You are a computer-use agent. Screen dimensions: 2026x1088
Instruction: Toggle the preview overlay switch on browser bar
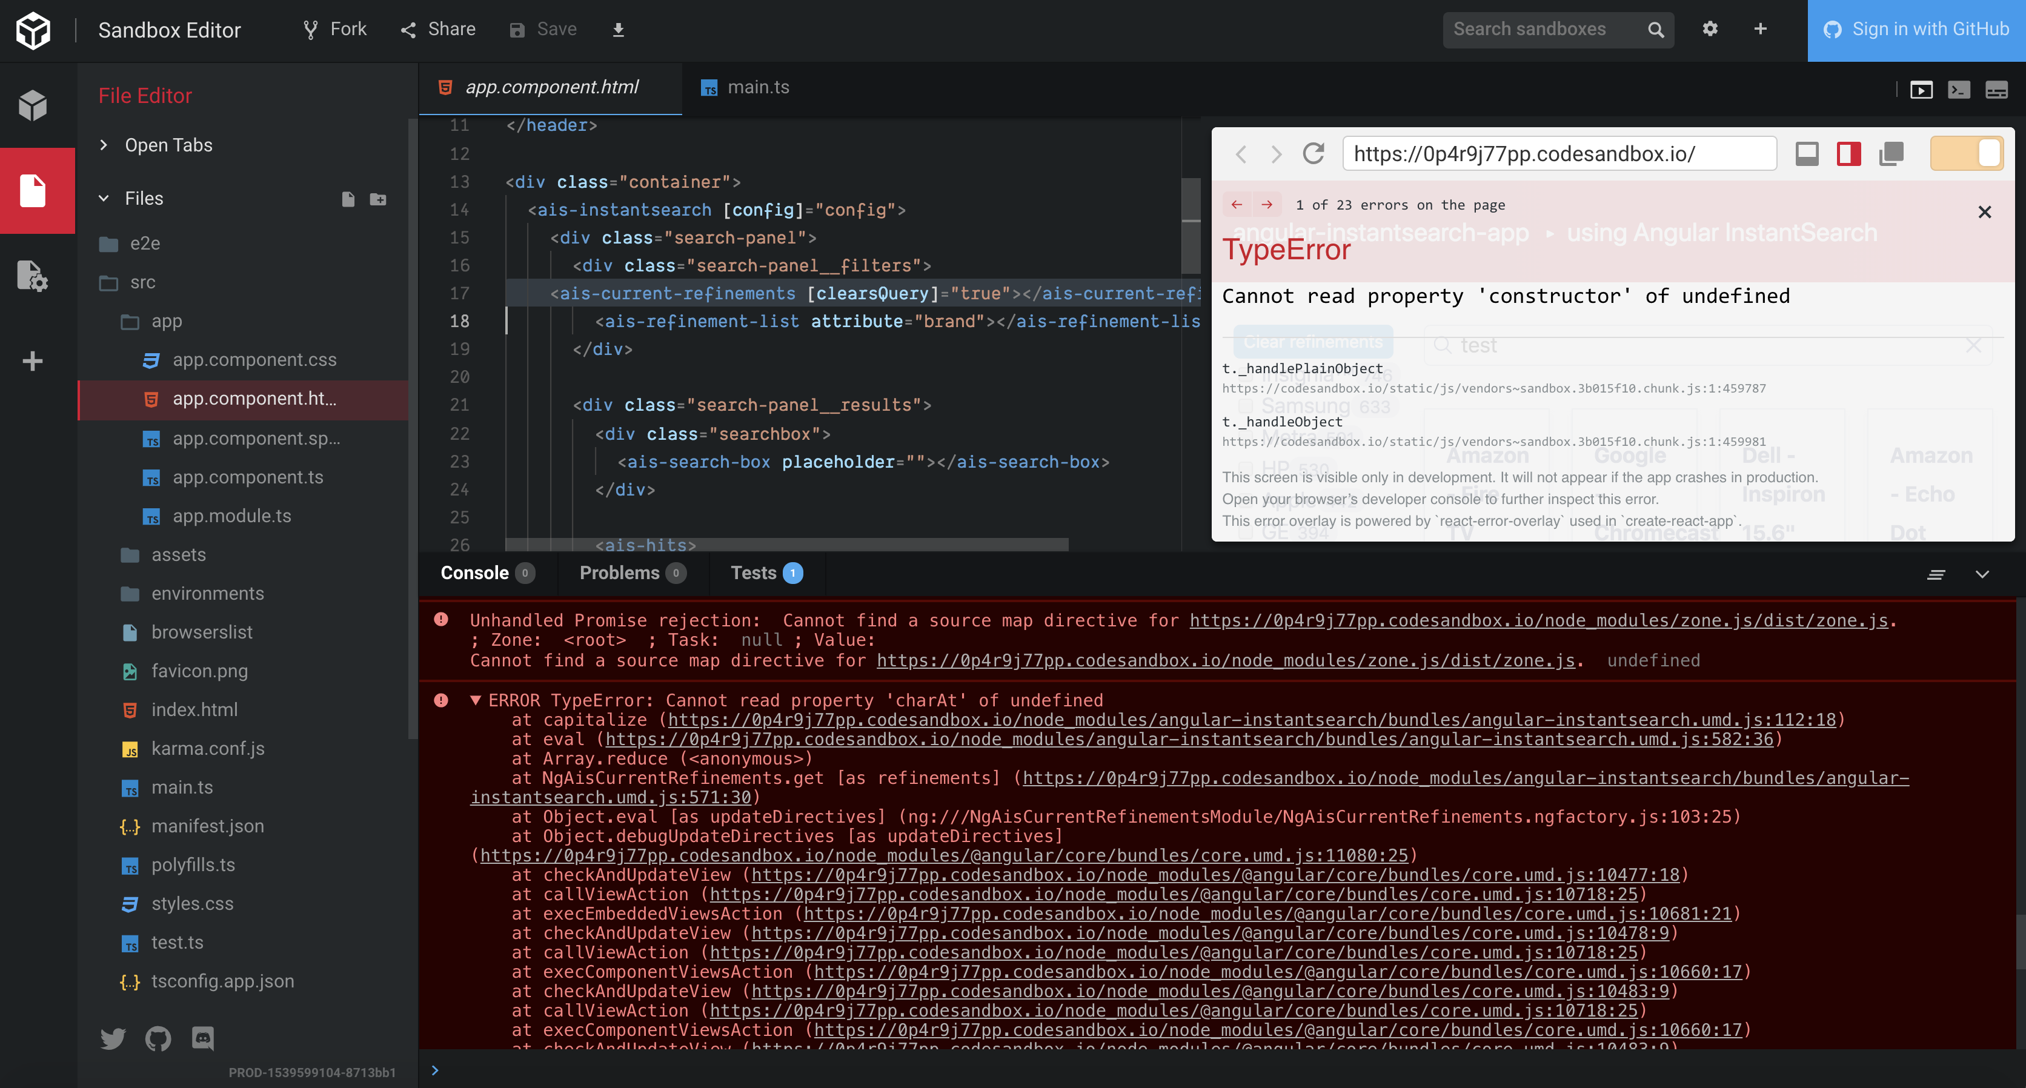tap(1967, 154)
